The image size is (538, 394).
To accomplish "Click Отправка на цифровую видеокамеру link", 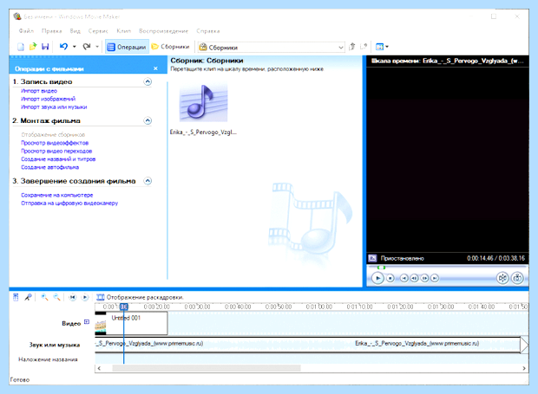I will pos(69,203).
